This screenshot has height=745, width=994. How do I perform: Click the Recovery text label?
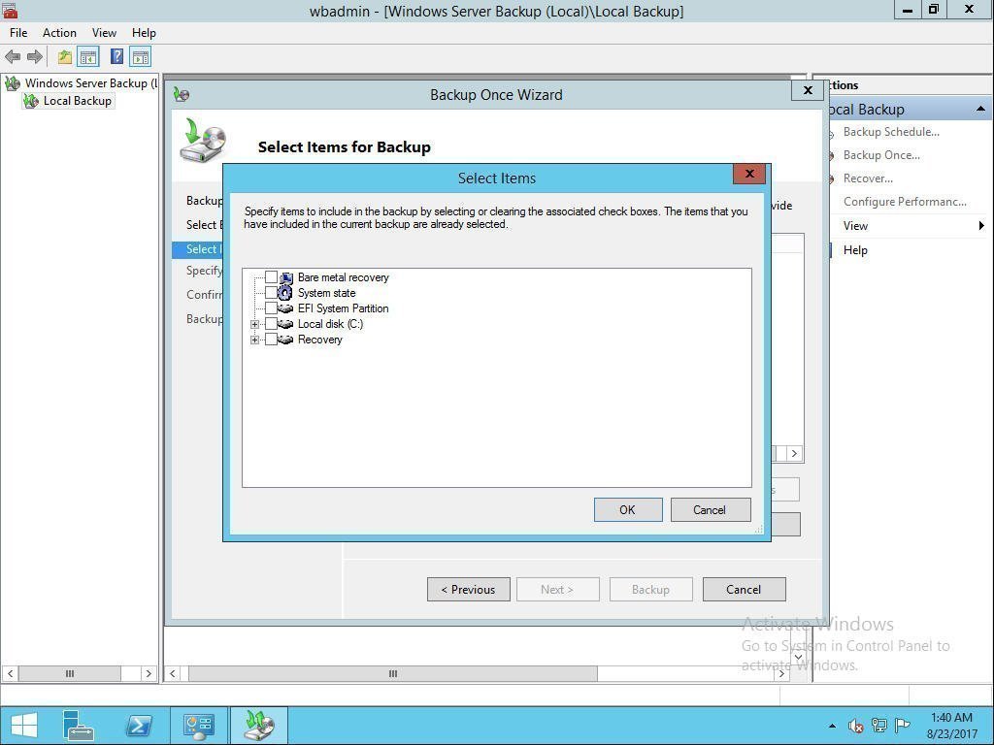click(319, 340)
